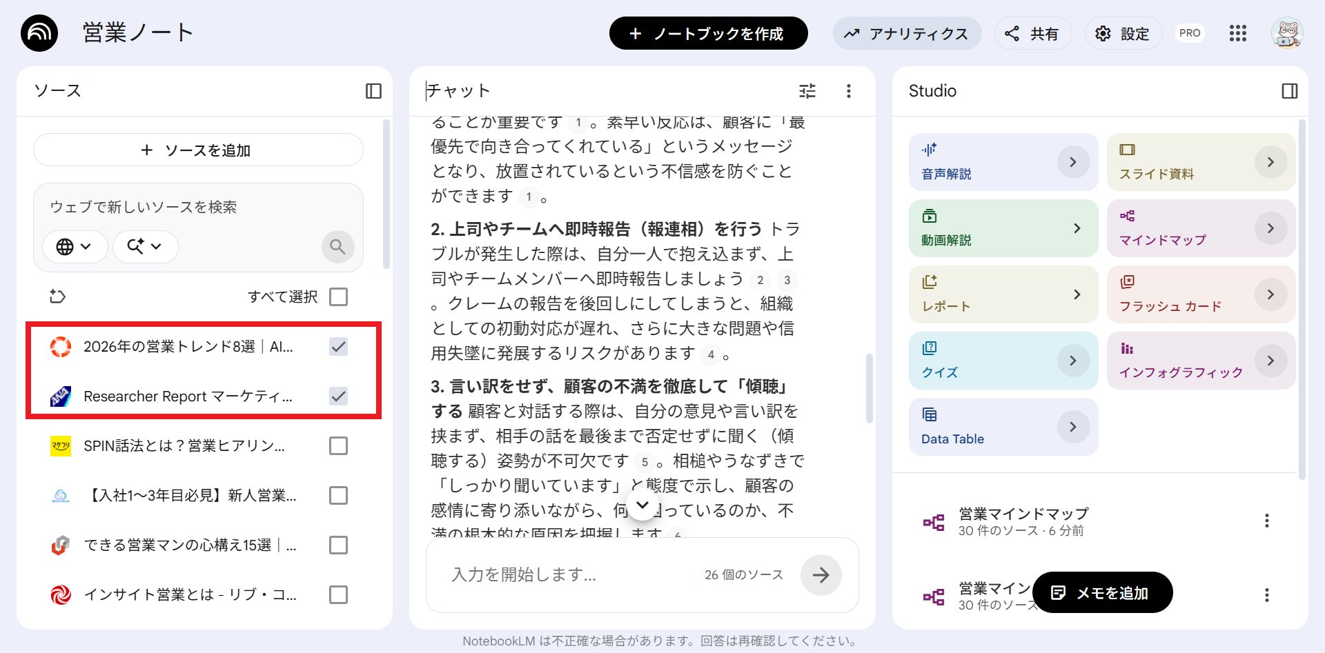Screen dimensions: 1325x653
Task: Click the NotebookLM logo icon
Action: pos(39,33)
